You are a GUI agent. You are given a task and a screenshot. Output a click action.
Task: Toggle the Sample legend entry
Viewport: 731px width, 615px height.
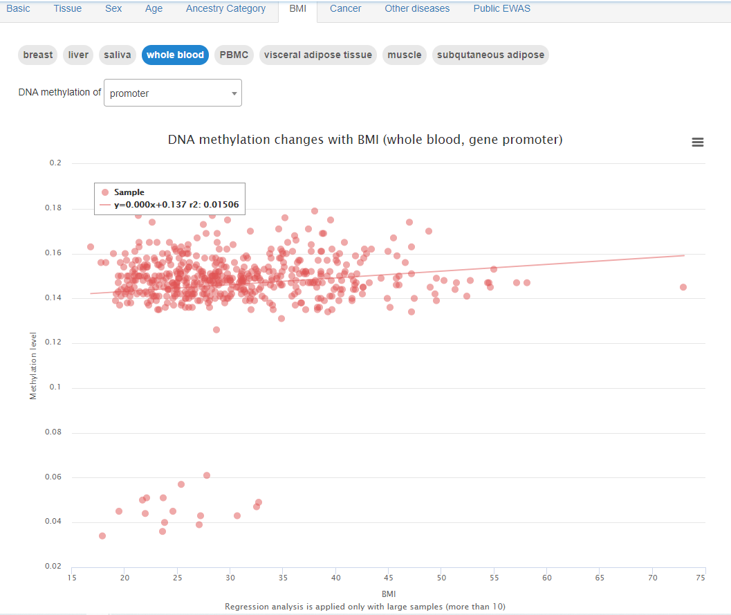129,192
